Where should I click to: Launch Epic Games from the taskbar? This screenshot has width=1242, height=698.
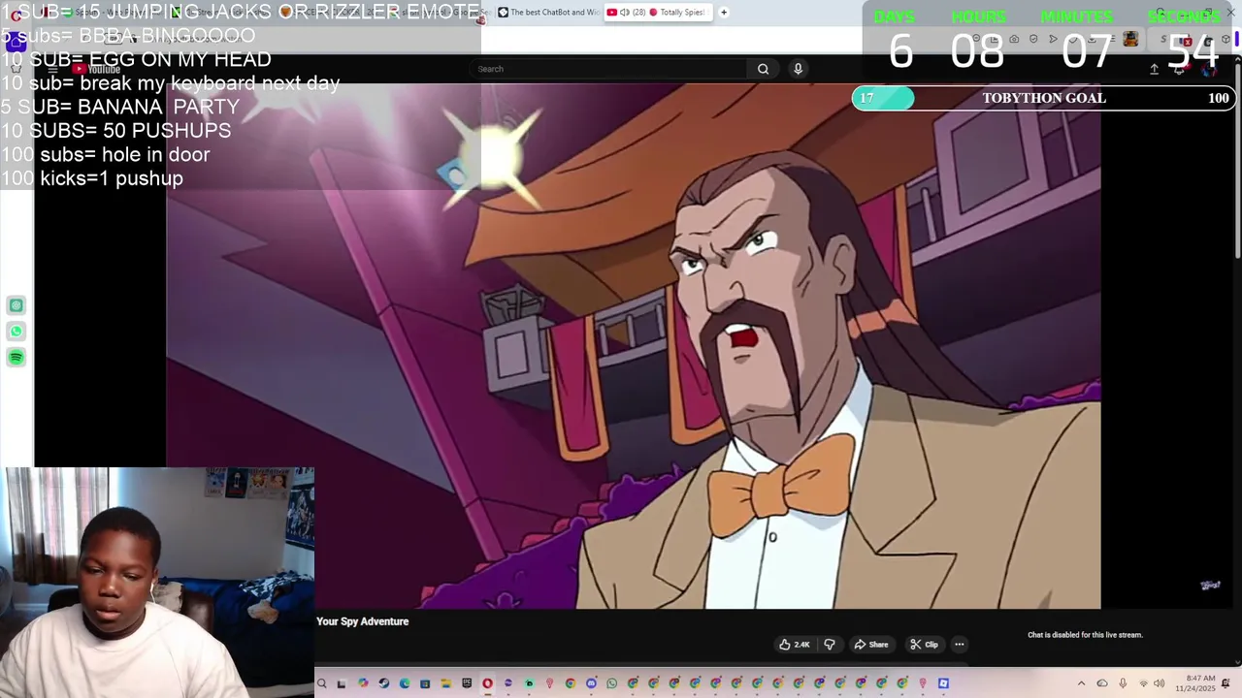pos(467,683)
